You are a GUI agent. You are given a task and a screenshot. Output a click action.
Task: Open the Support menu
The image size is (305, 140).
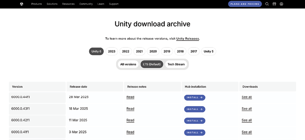[114, 4]
